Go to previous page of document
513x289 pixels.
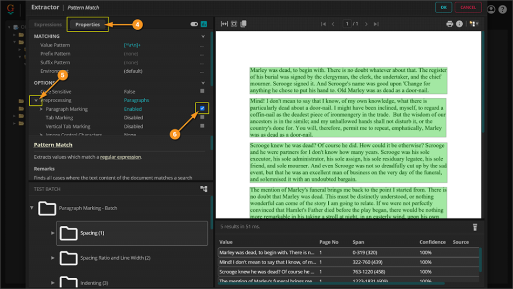click(333, 24)
